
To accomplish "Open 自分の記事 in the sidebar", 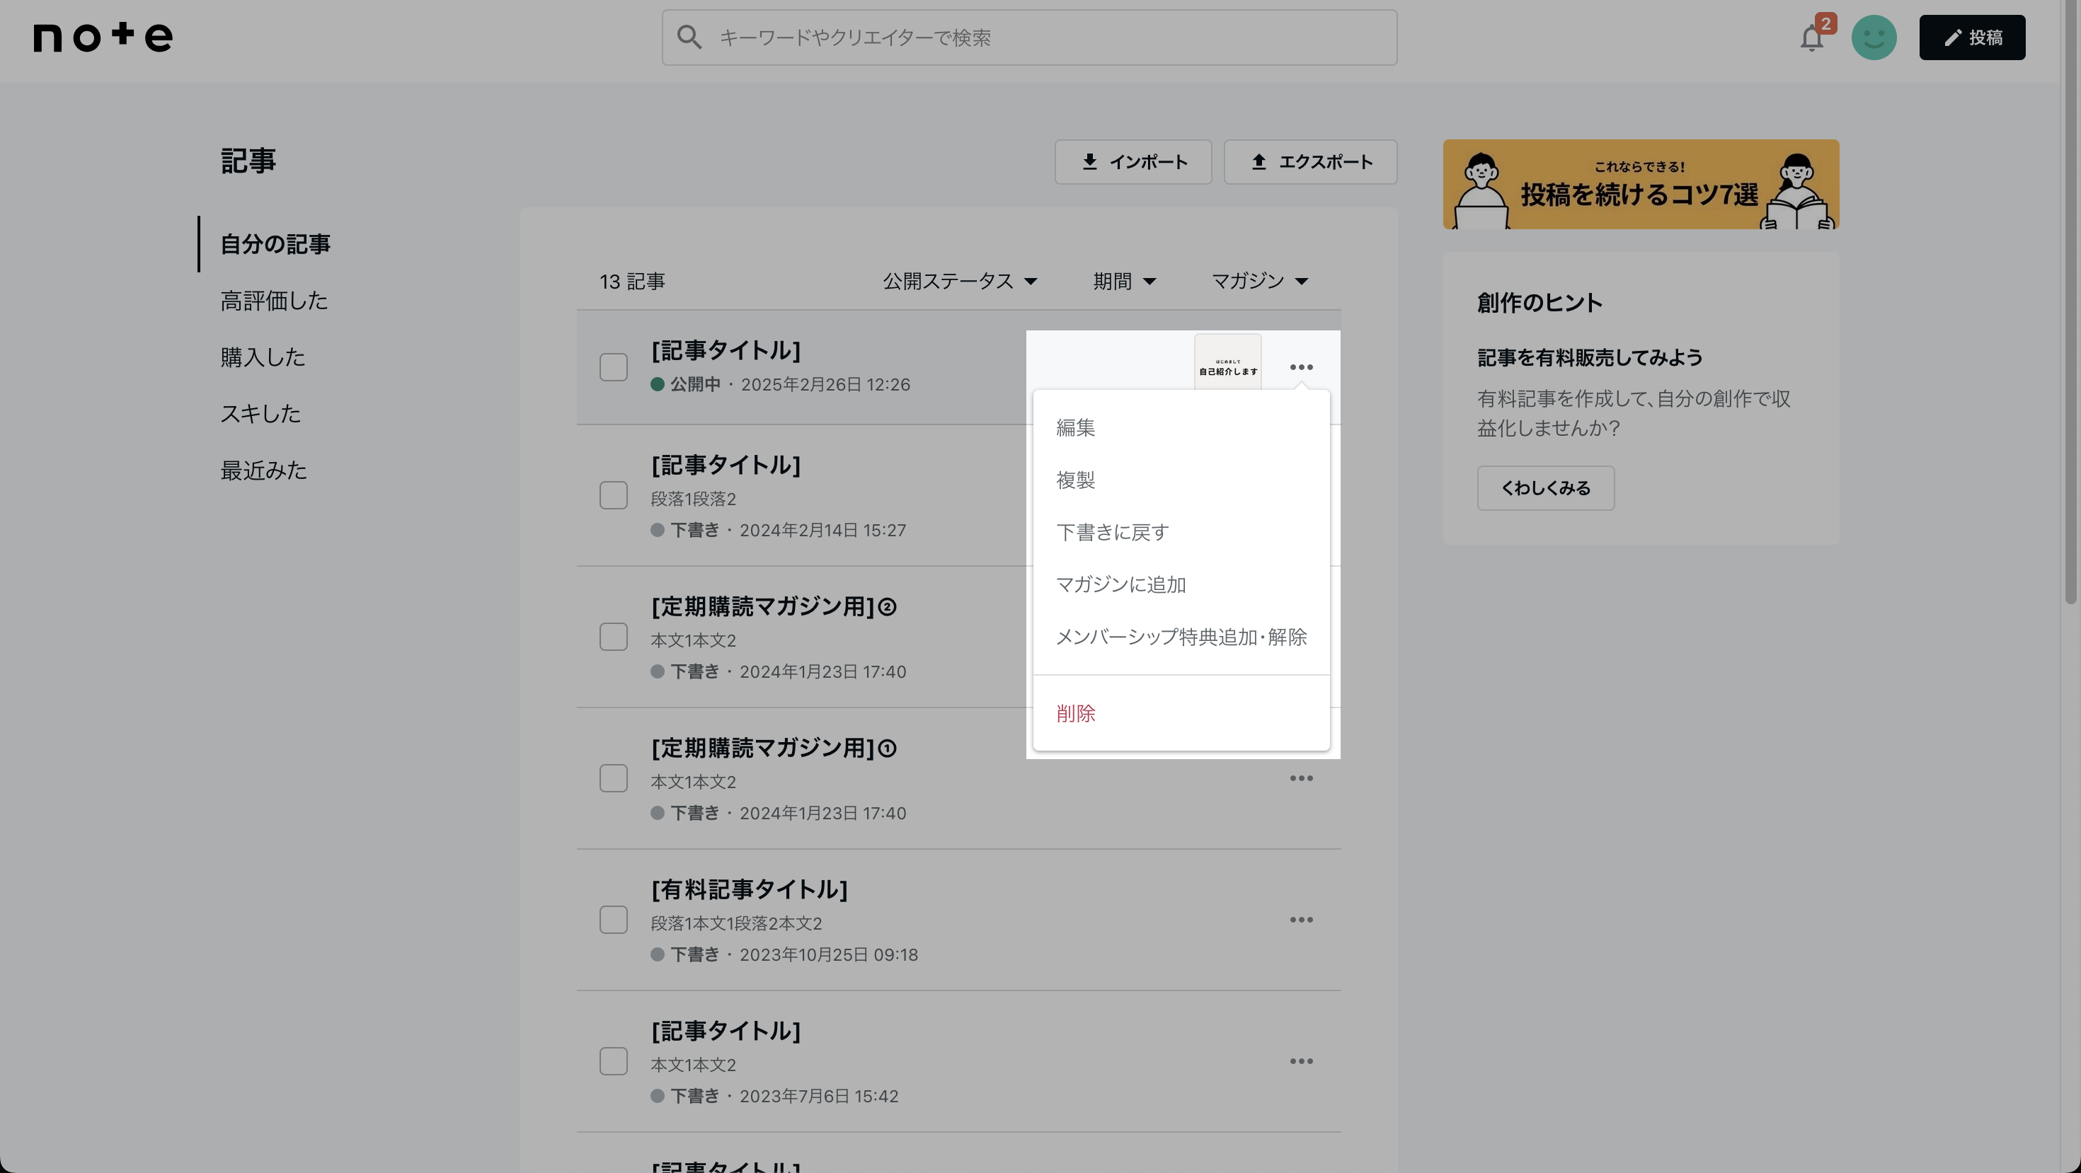I will coord(275,244).
